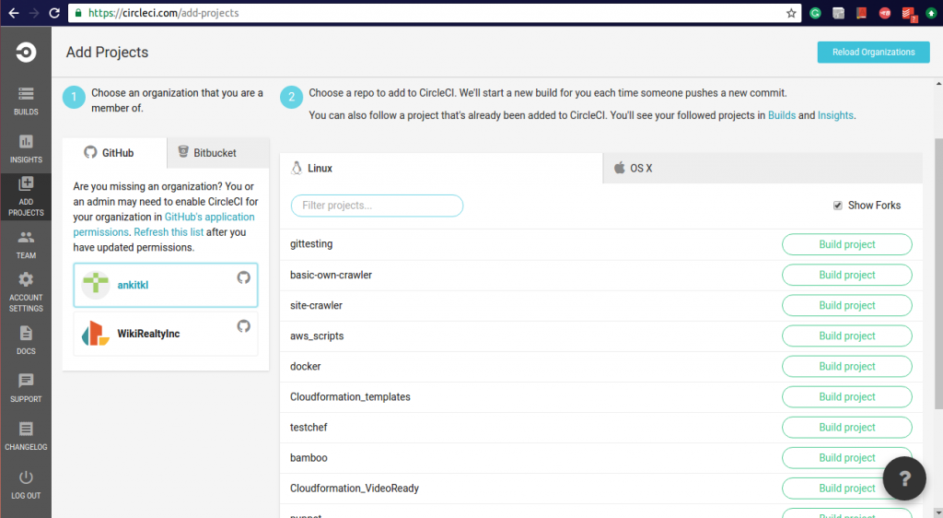Click the browser reload button
Viewport: 943px width, 518px height.
(54, 13)
